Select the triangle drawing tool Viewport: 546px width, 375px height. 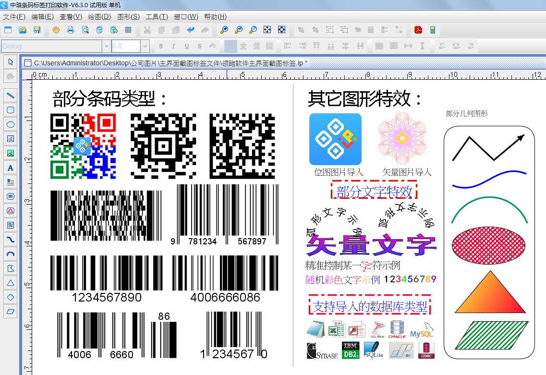[10, 282]
